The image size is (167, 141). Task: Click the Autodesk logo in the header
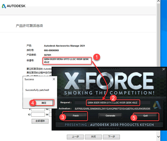[x=14, y=6]
